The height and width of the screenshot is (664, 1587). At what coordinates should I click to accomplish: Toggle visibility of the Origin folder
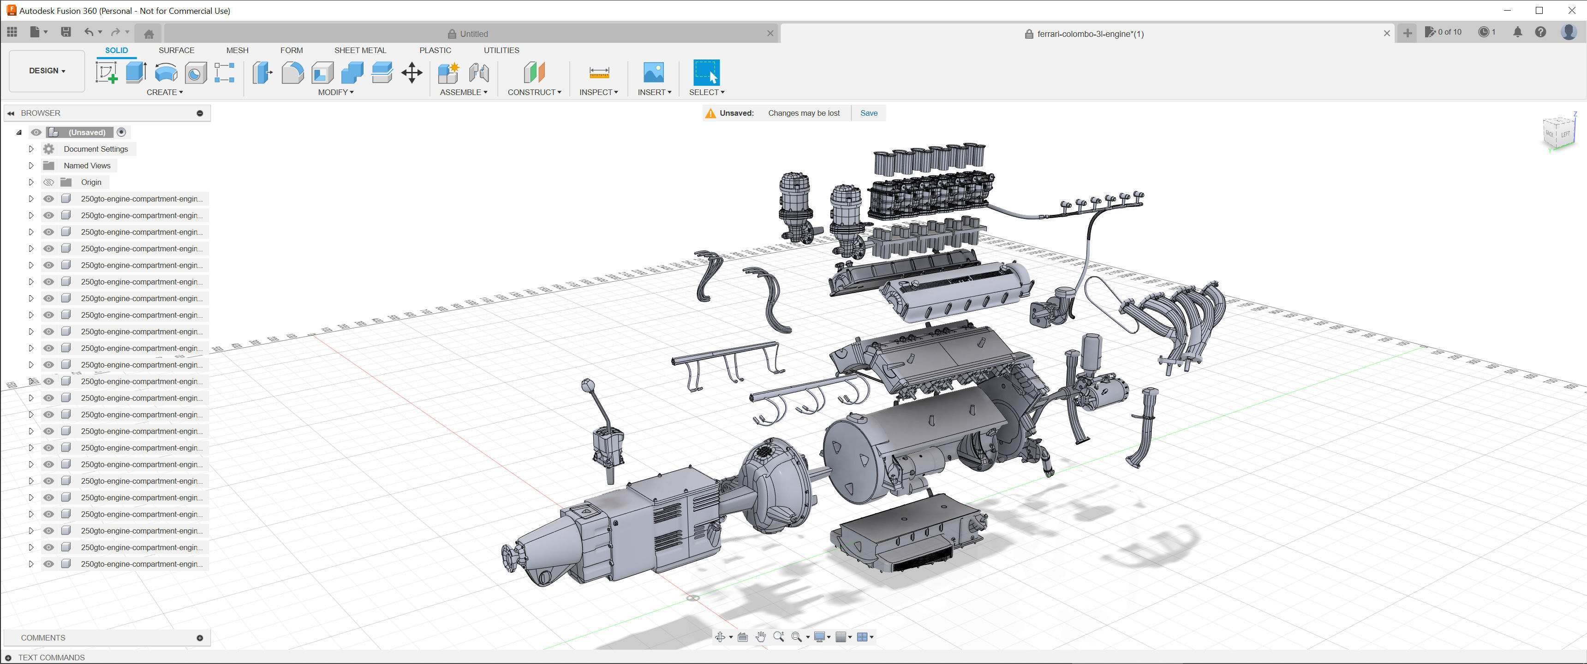48,182
